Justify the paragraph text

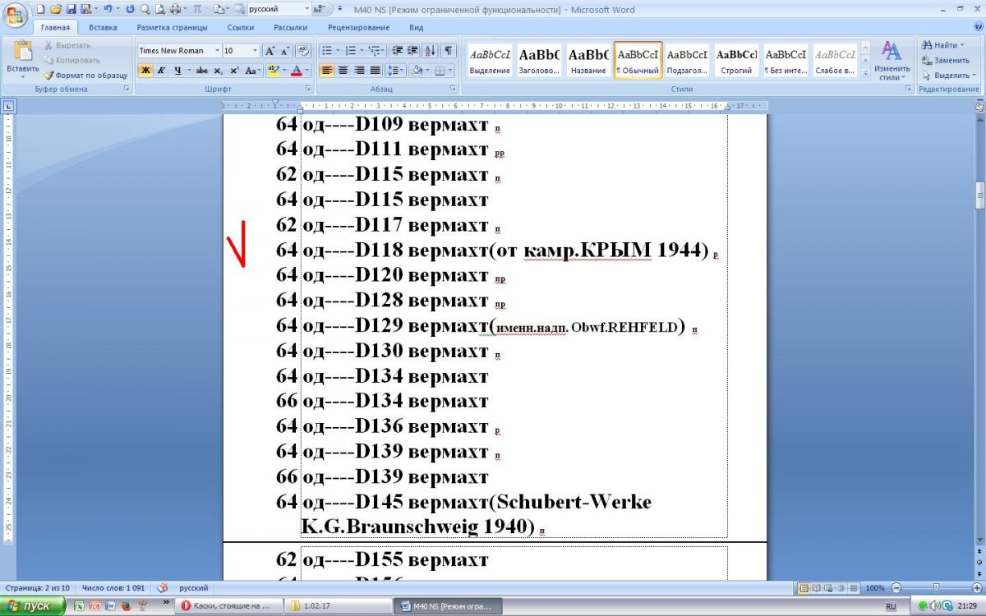[376, 71]
